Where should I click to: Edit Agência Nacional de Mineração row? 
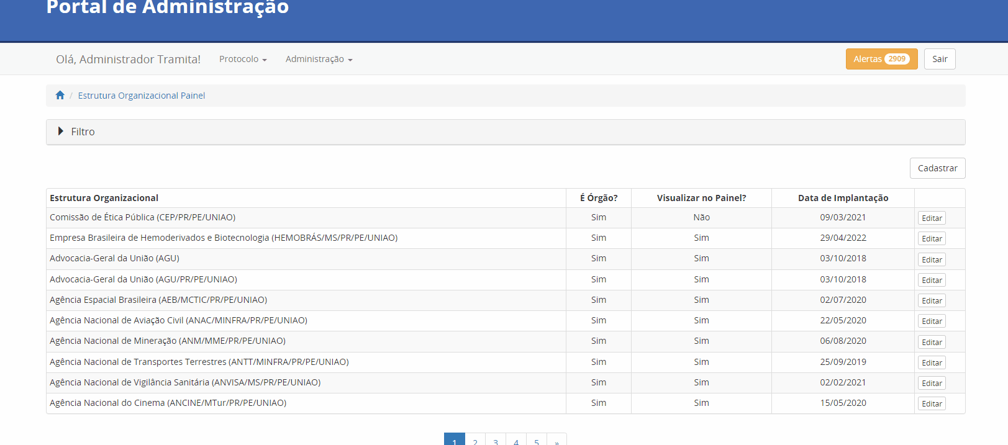coord(932,342)
